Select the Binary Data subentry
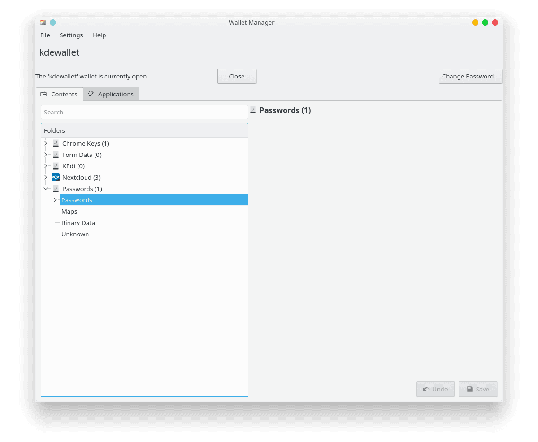Viewport: 538px width, 442px height. [78, 223]
